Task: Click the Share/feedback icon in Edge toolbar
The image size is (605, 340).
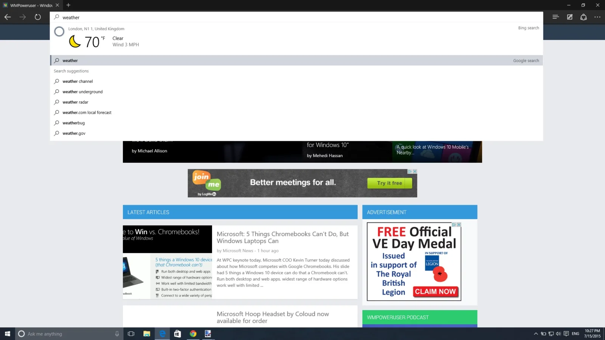Action: [x=583, y=17]
